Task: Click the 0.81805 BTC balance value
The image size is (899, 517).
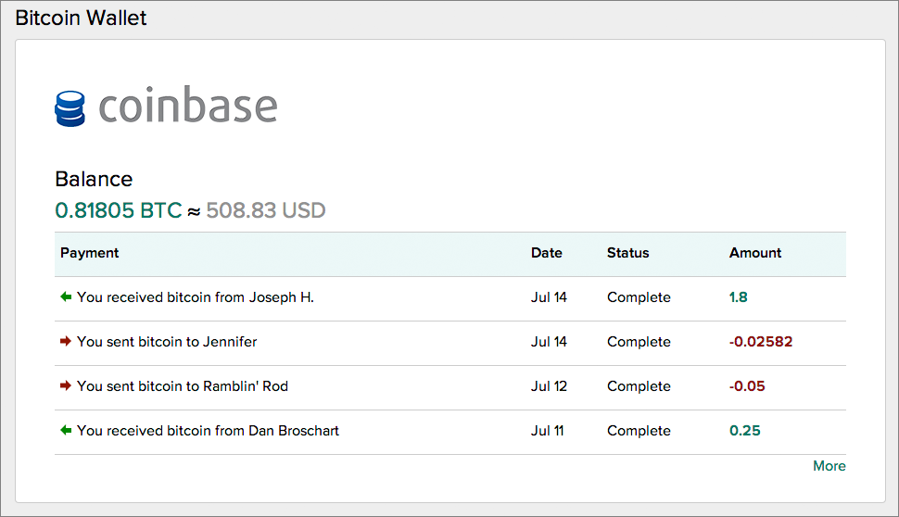Action: pos(119,210)
